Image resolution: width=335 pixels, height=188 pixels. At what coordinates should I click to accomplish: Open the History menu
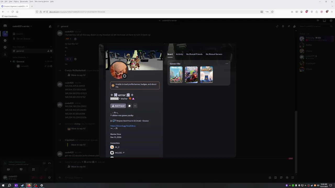point(16,1)
